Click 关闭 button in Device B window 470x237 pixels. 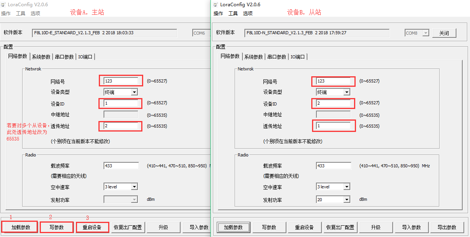point(444,33)
